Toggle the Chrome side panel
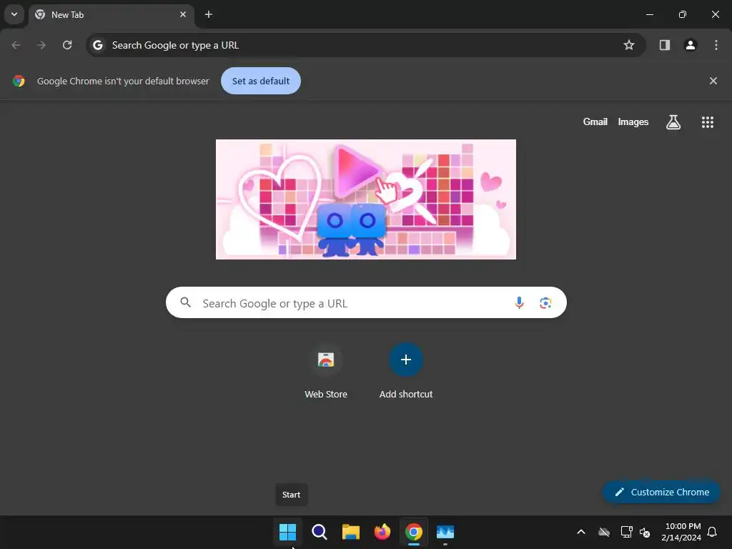 tap(665, 45)
